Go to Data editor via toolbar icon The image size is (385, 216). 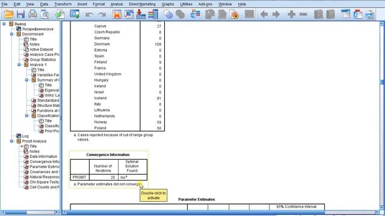[x=117, y=14]
